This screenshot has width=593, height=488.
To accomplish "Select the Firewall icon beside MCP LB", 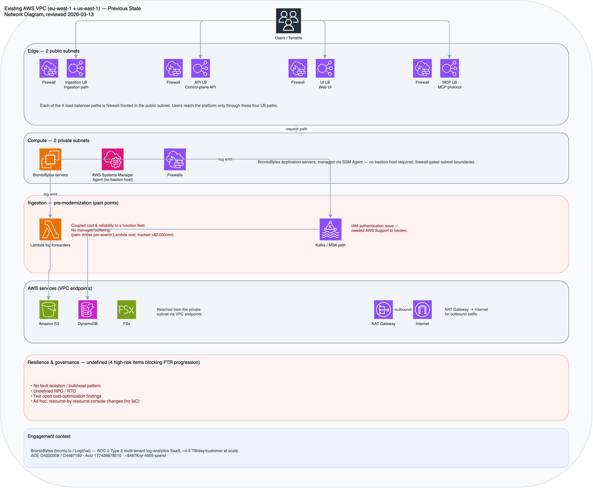I will pyautogui.click(x=423, y=69).
